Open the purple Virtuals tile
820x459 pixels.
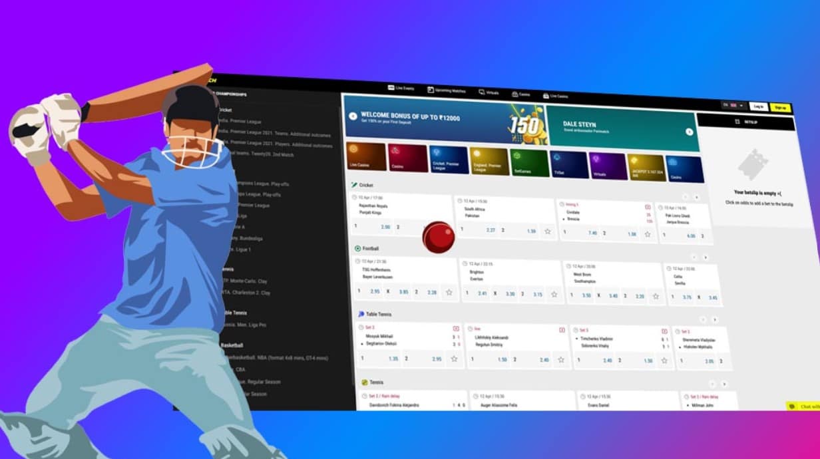tap(608, 167)
